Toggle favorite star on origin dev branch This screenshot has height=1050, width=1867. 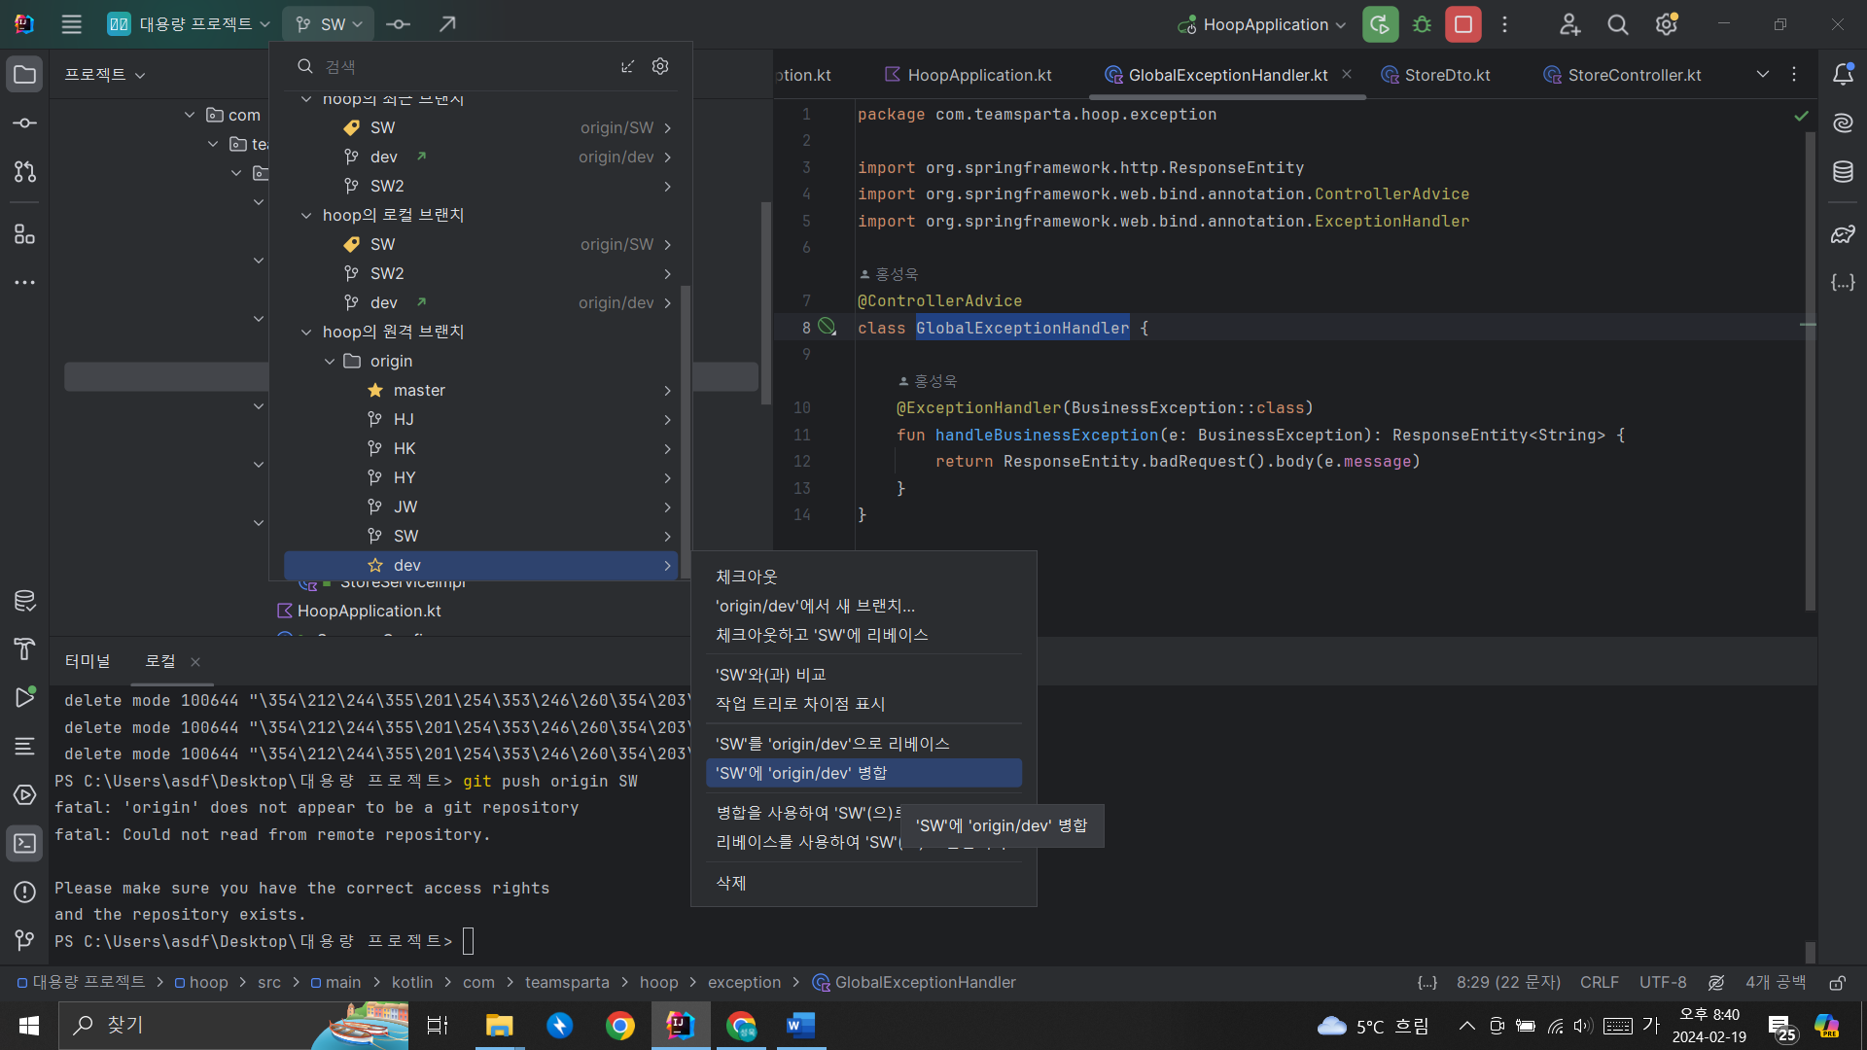pos(375,565)
